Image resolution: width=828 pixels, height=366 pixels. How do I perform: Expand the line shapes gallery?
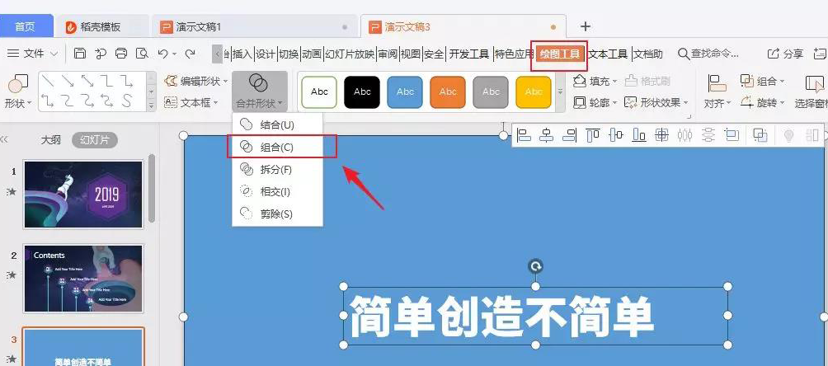click(x=151, y=105)
